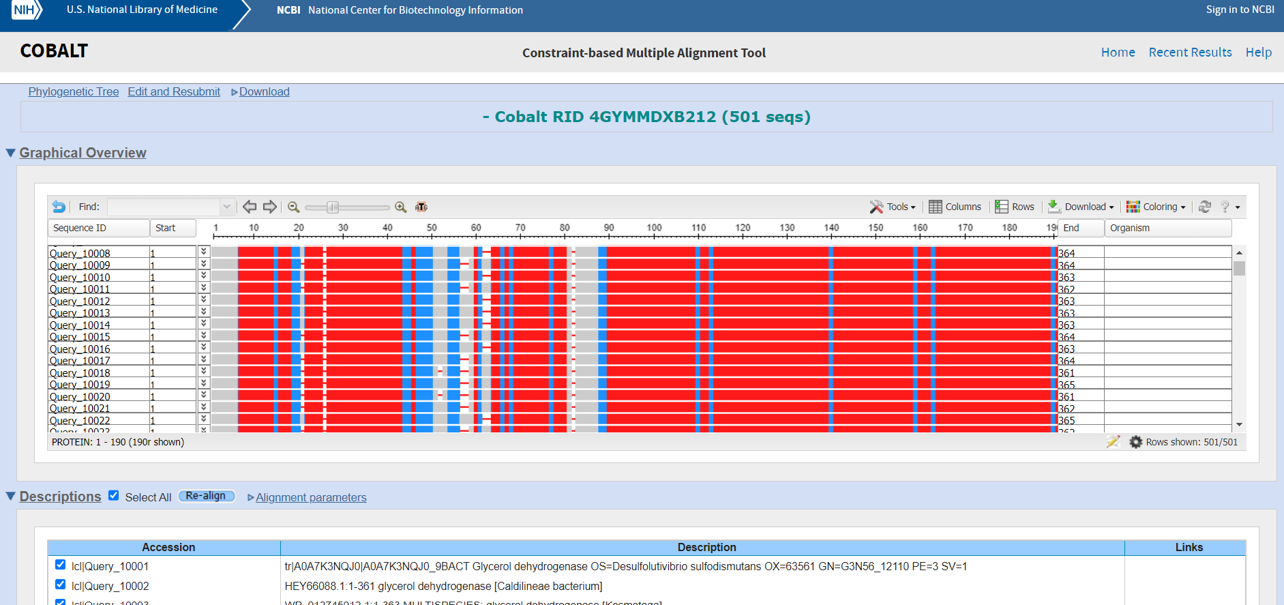Go to previous match with left arrow

click(250, 207)
